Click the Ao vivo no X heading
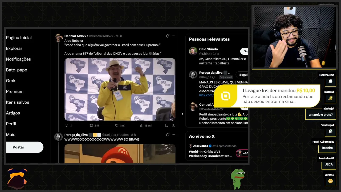Viewport: 341px width, 192px height. (202, 136)
